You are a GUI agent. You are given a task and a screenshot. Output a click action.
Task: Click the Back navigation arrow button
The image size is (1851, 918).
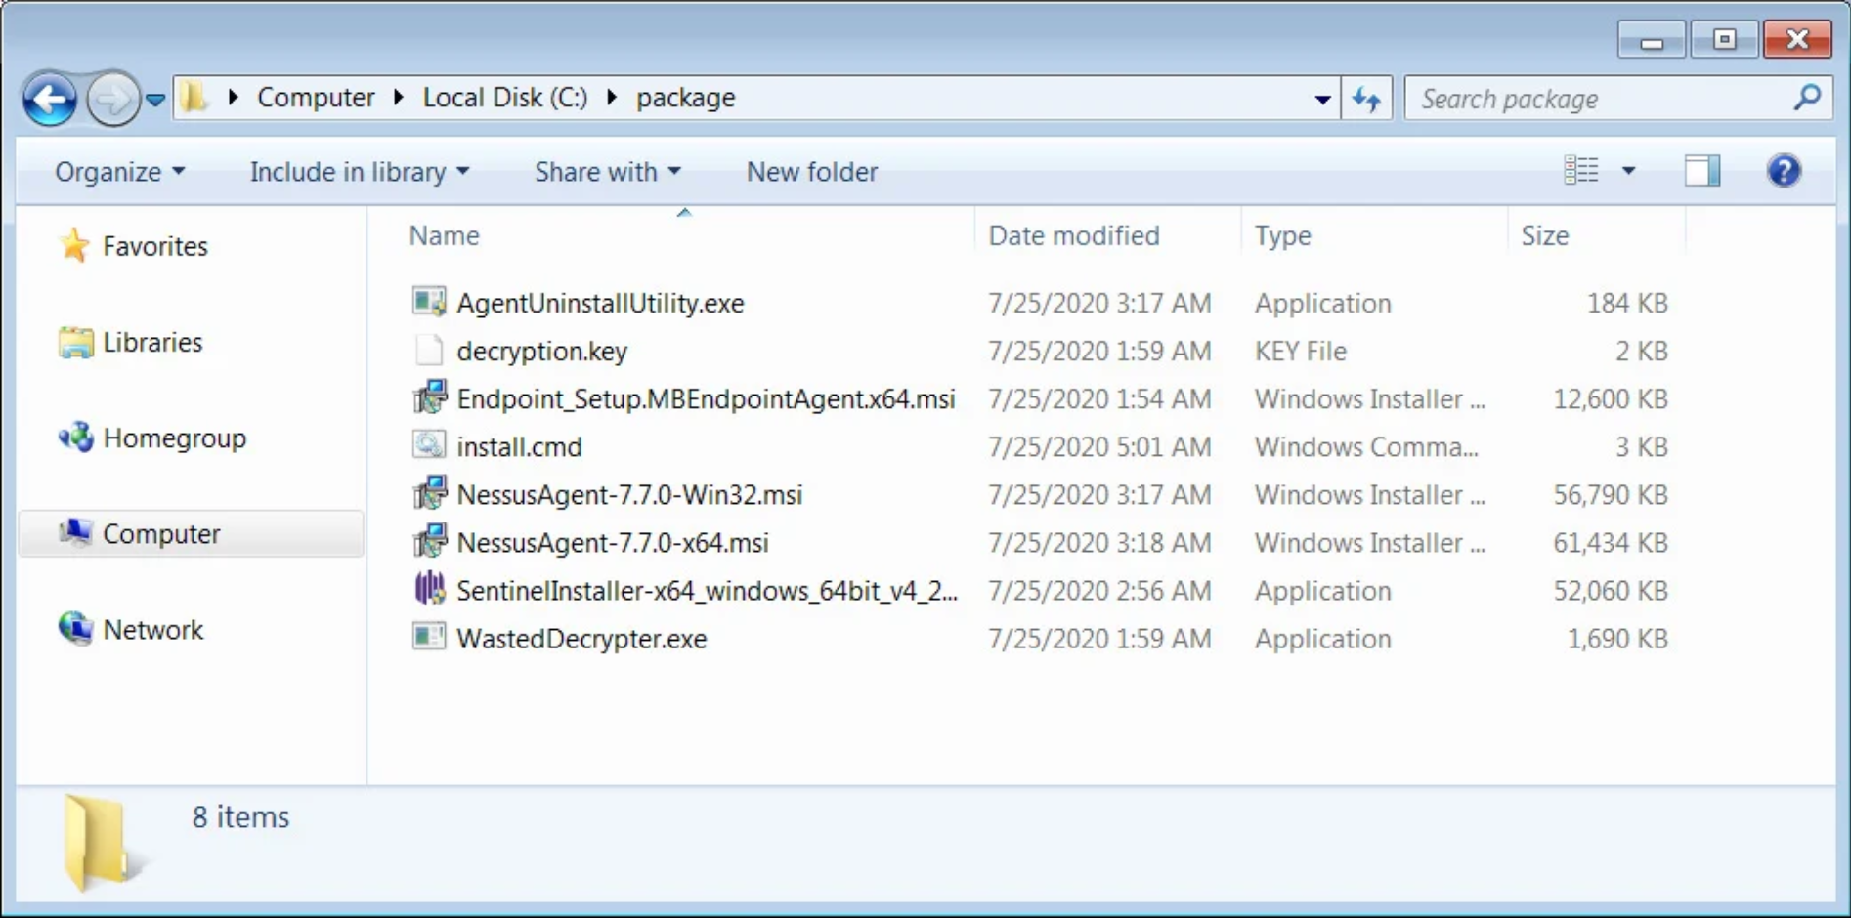[x=49, y=99]
